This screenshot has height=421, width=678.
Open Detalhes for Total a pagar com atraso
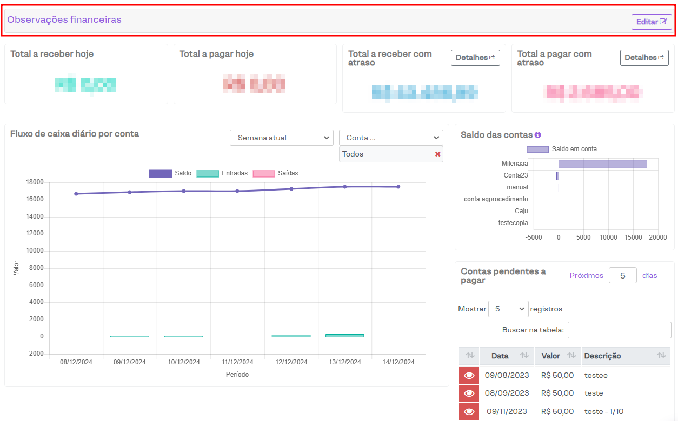[x=644, y=58]
